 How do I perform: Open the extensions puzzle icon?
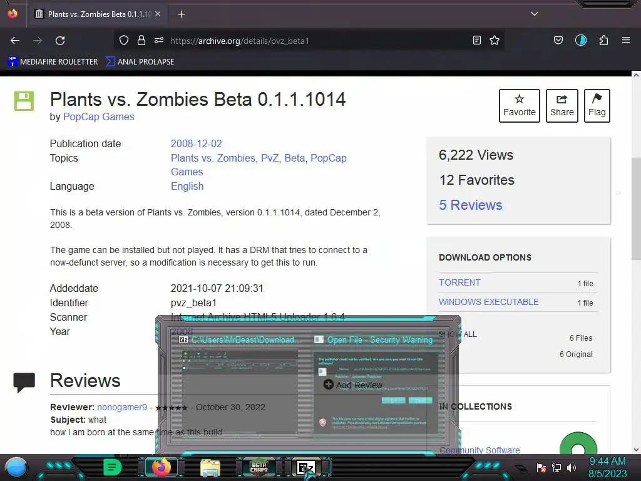click(x=603, y=40)
